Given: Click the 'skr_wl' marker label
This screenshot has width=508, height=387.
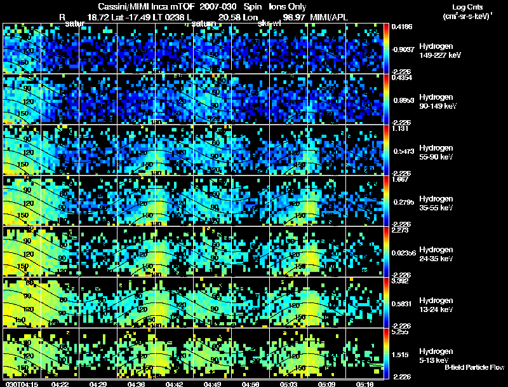Looking at the screenshot, I should (269, 24).
